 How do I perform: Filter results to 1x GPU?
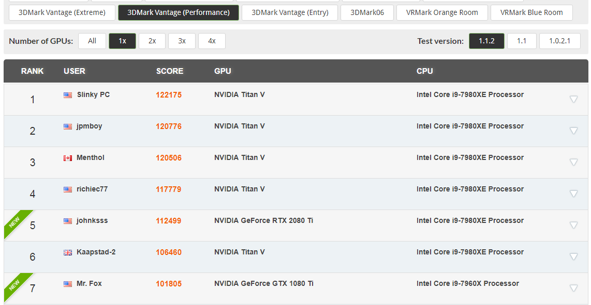tap(123, 41)
